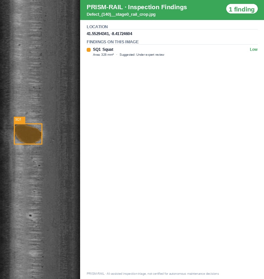Click the 'FINDINGS ON THIS IMAGE' heading
The image size is (264, 279).
(x=113, y=42)
